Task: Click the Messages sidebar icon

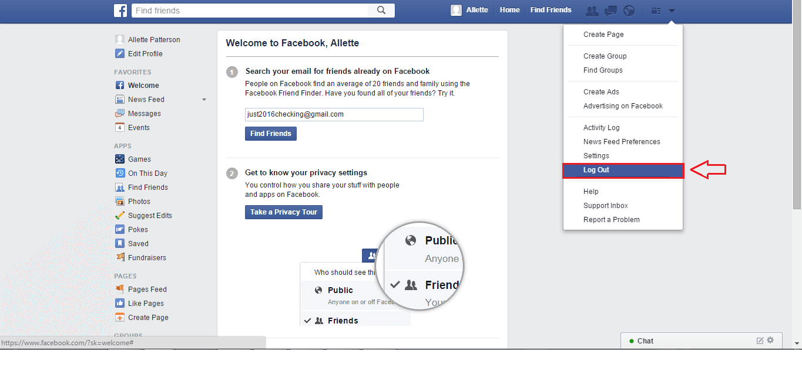Action: pyautogui.click(x=120, y=114)
